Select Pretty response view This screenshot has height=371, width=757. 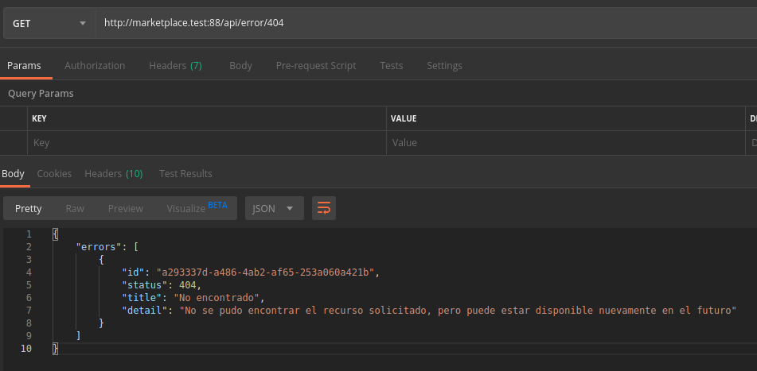tap(28, 208)
